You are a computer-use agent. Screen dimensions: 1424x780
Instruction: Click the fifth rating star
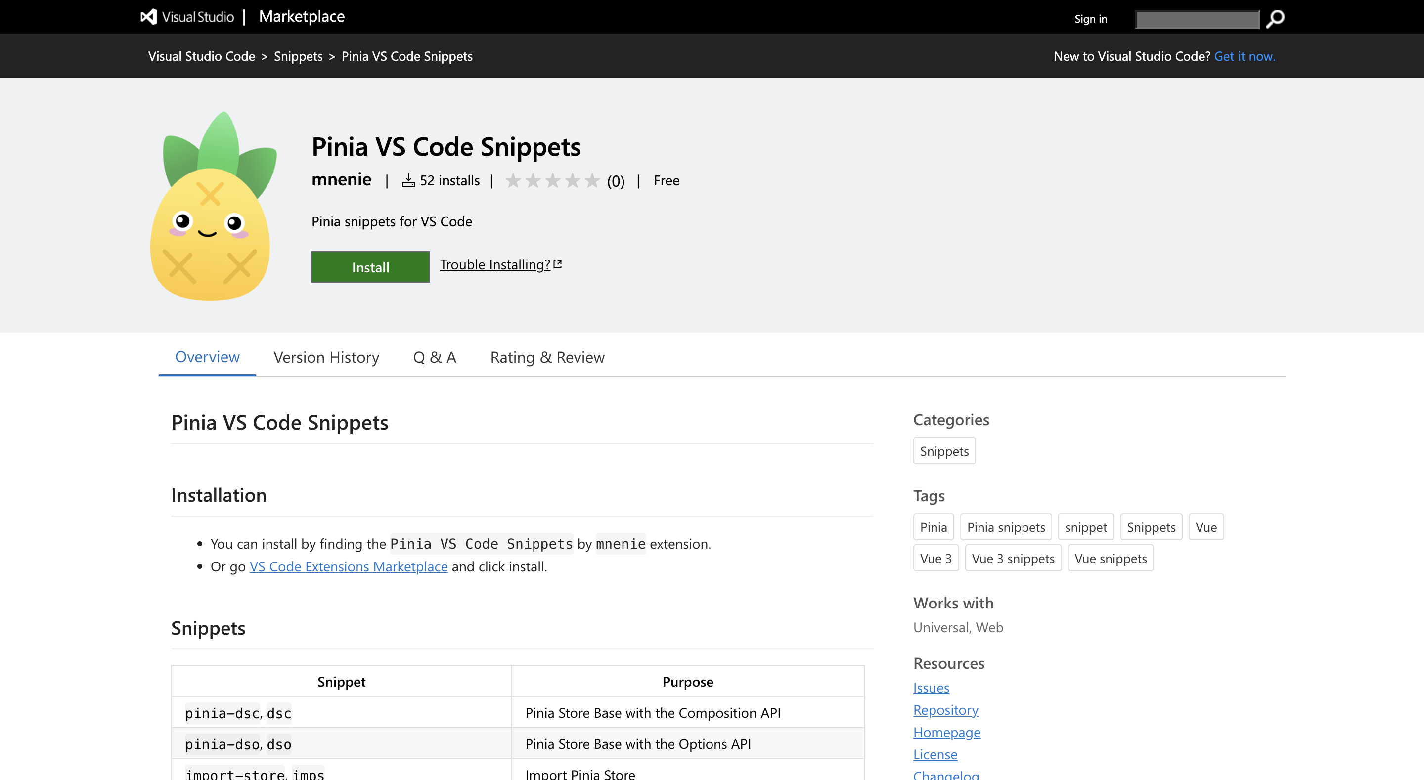[x=592, y=181]
